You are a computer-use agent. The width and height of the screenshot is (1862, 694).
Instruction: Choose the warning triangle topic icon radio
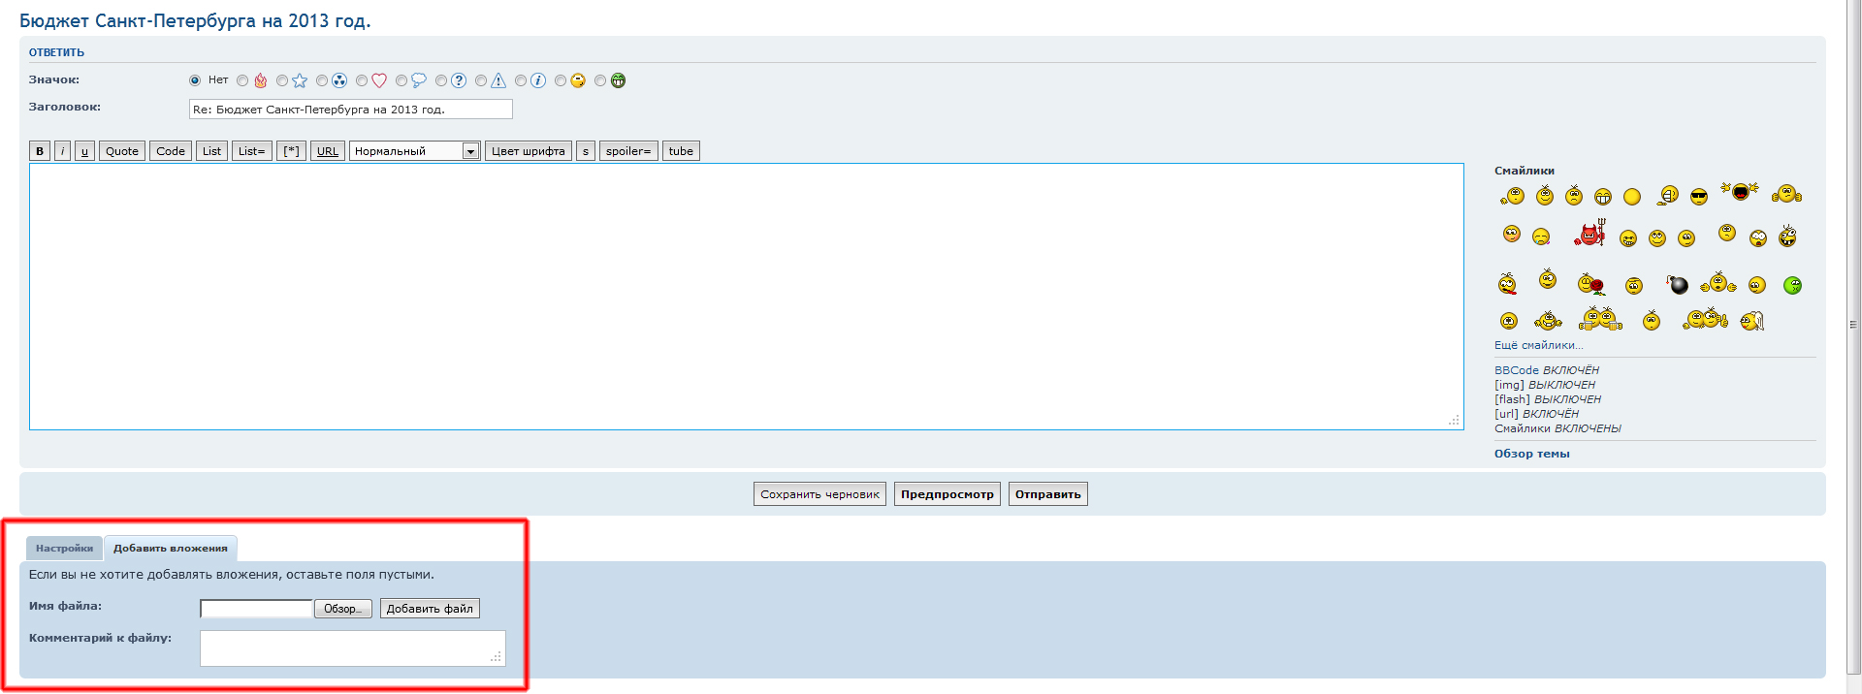click(481, 81)
